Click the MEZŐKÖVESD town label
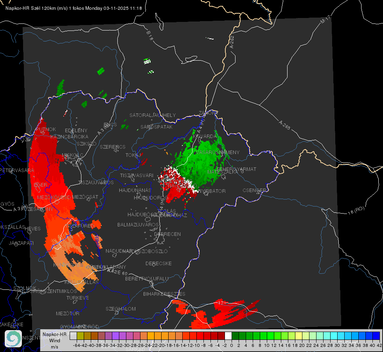 click(54, 197)
